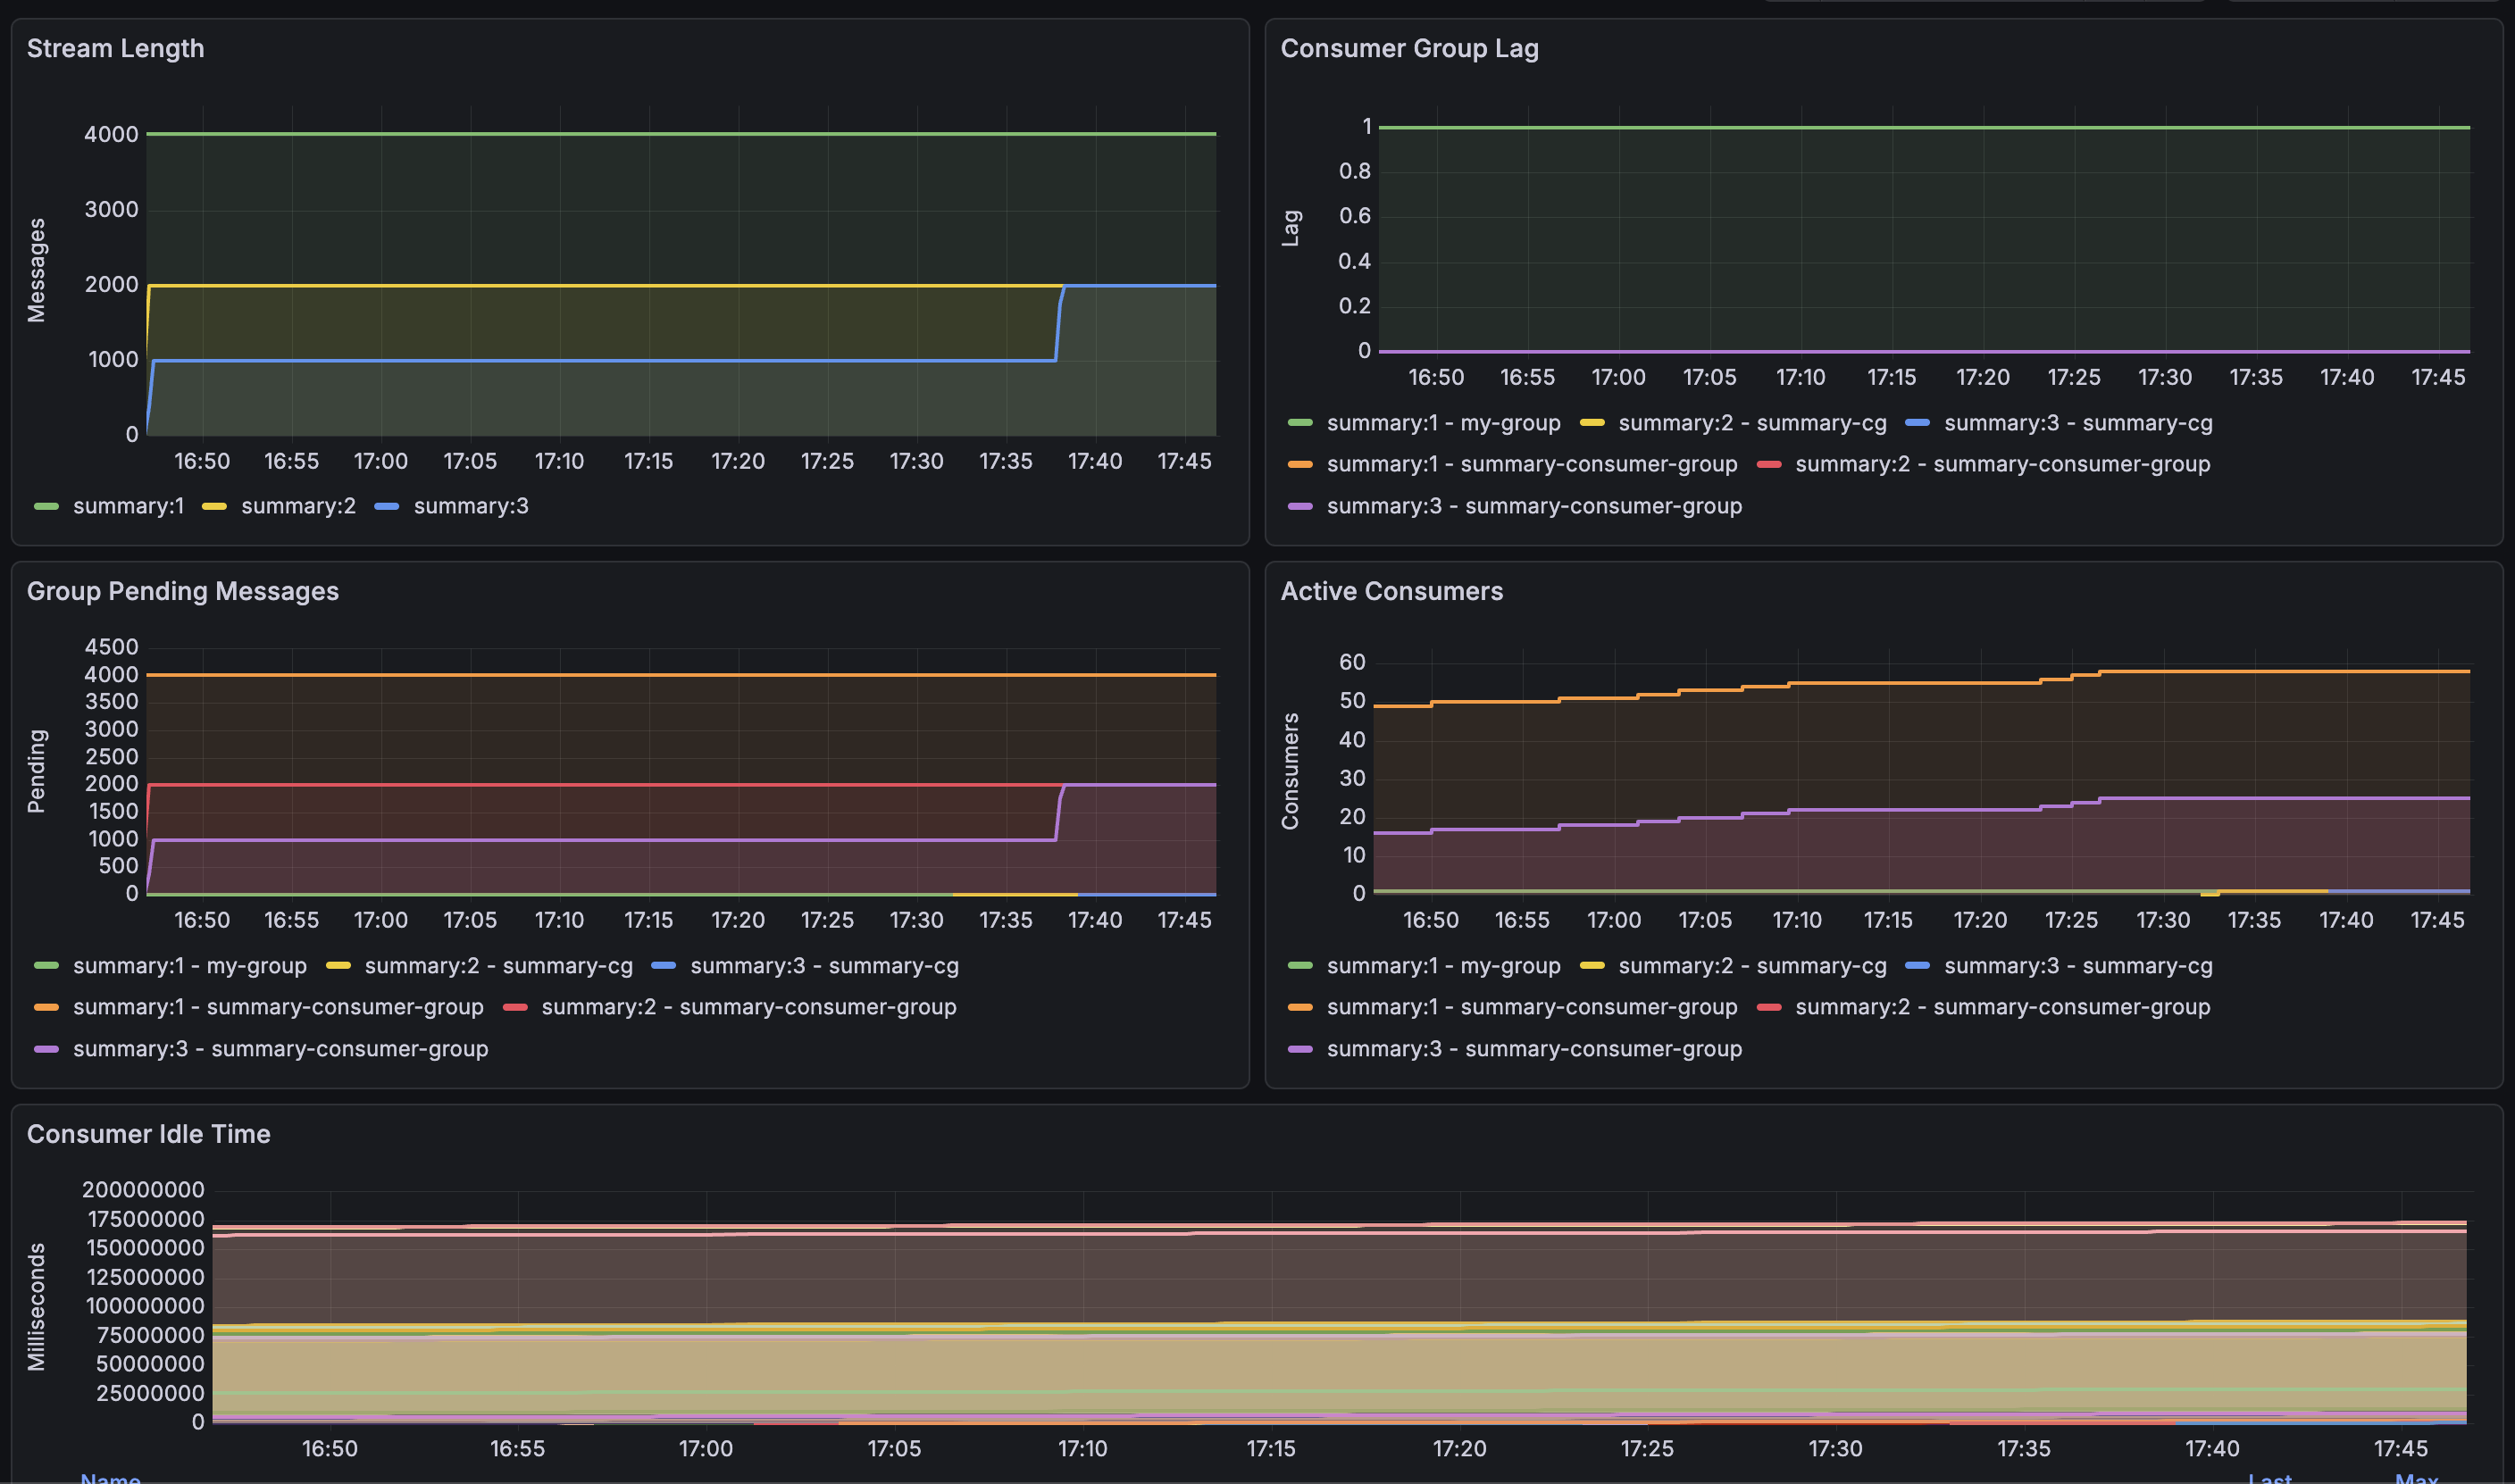Screen dimensions: 2515x1484
Task: Open the Active Consumers panel title menu
Action: click(x=1391, y=591)
